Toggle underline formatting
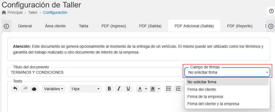The width and height of the screenshot is (275, 112). coord(128,89)
